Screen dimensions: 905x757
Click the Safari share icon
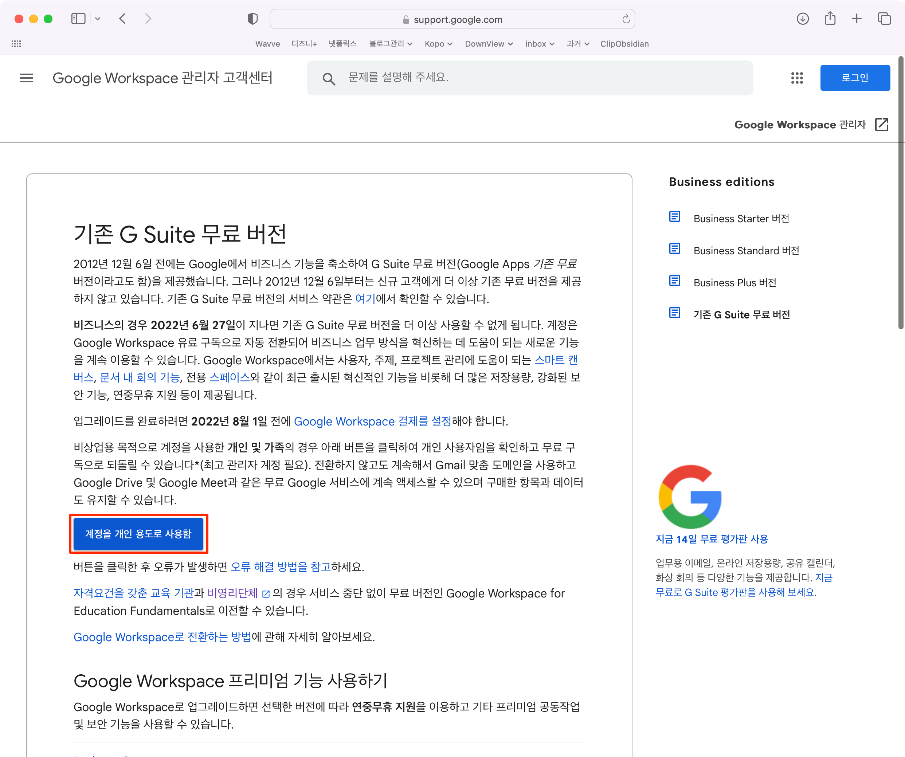point(830,19)
